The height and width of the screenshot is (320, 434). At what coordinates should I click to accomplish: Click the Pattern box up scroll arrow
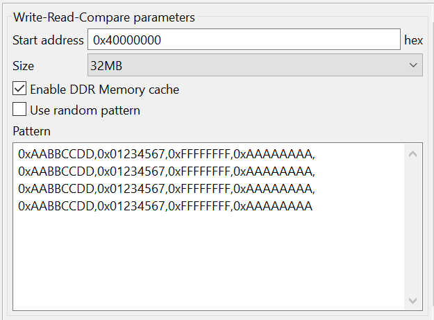click(413, 153)
